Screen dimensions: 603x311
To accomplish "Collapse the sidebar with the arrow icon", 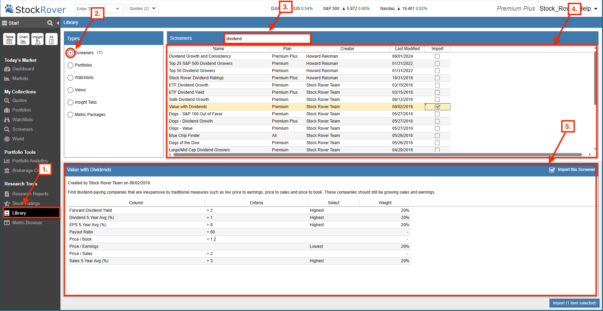I will click(58, 23).
